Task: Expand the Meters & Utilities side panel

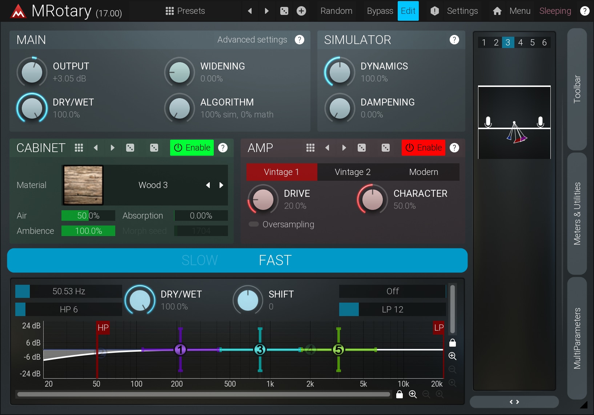Action: [x=577, y=214]
